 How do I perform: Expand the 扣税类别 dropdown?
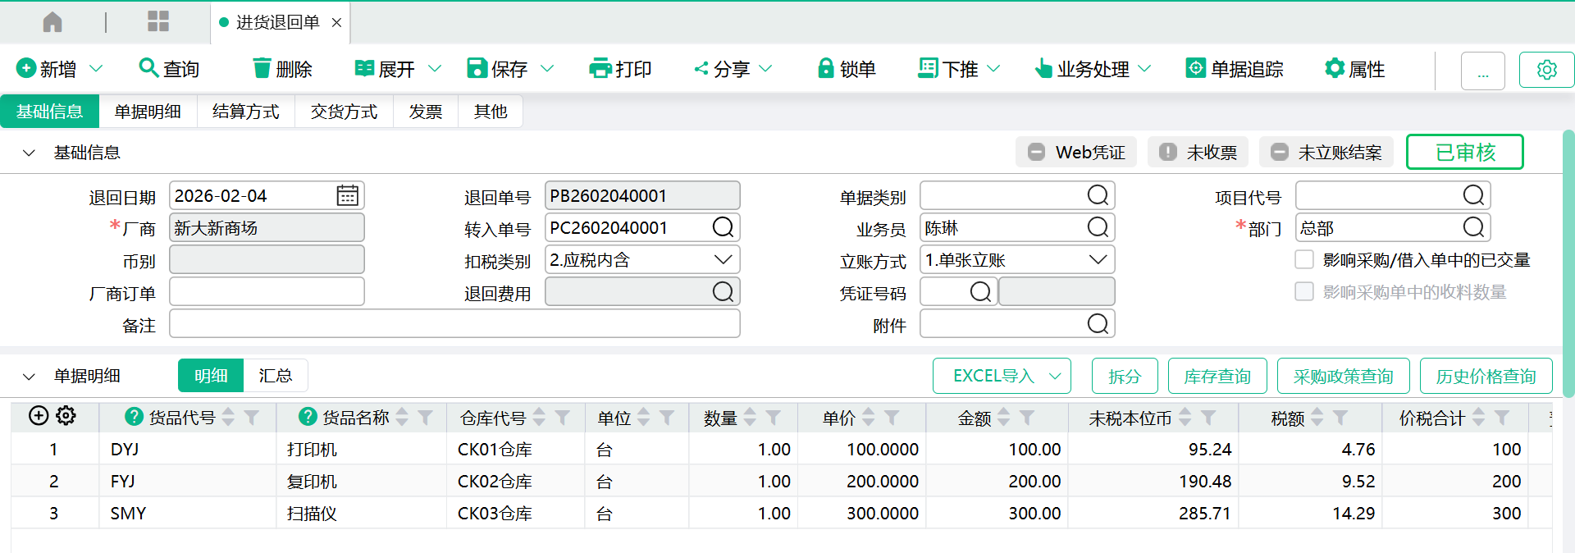click(723, 260)
